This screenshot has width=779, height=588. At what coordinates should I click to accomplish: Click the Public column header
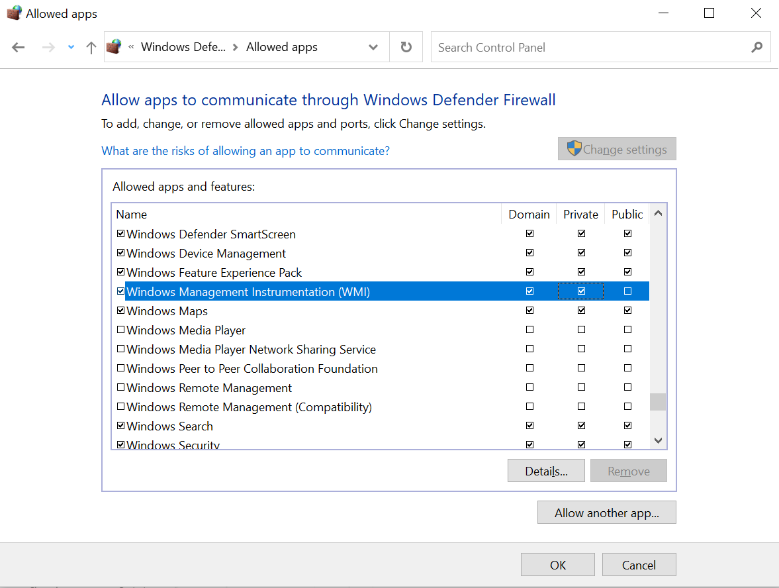point(627,215)
